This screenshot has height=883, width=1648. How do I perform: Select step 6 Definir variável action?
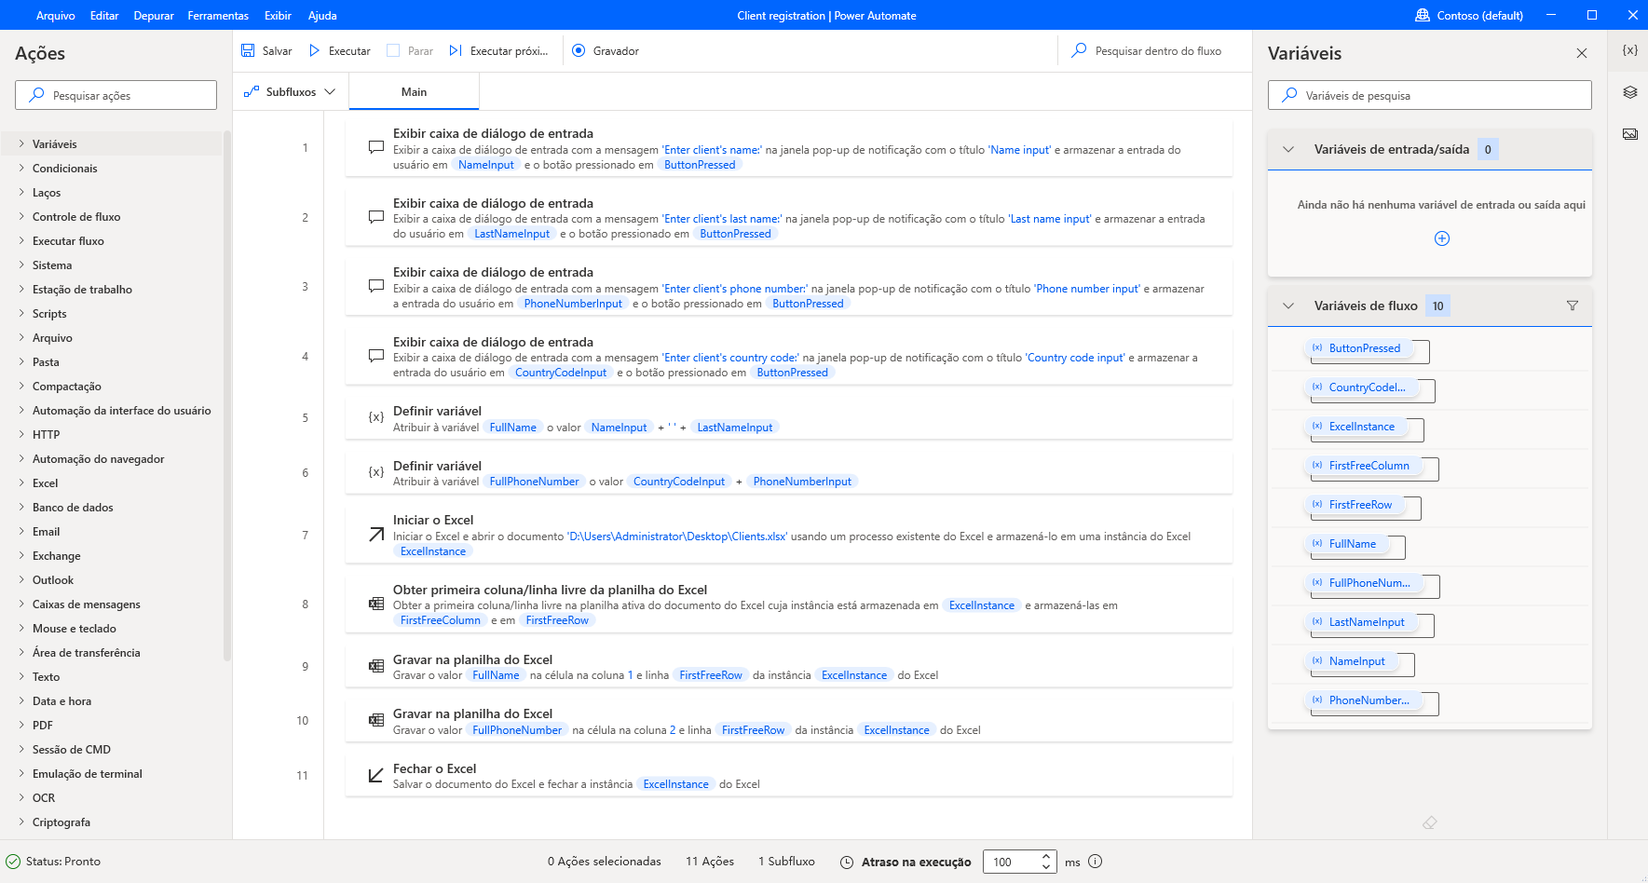pos(789,473)
